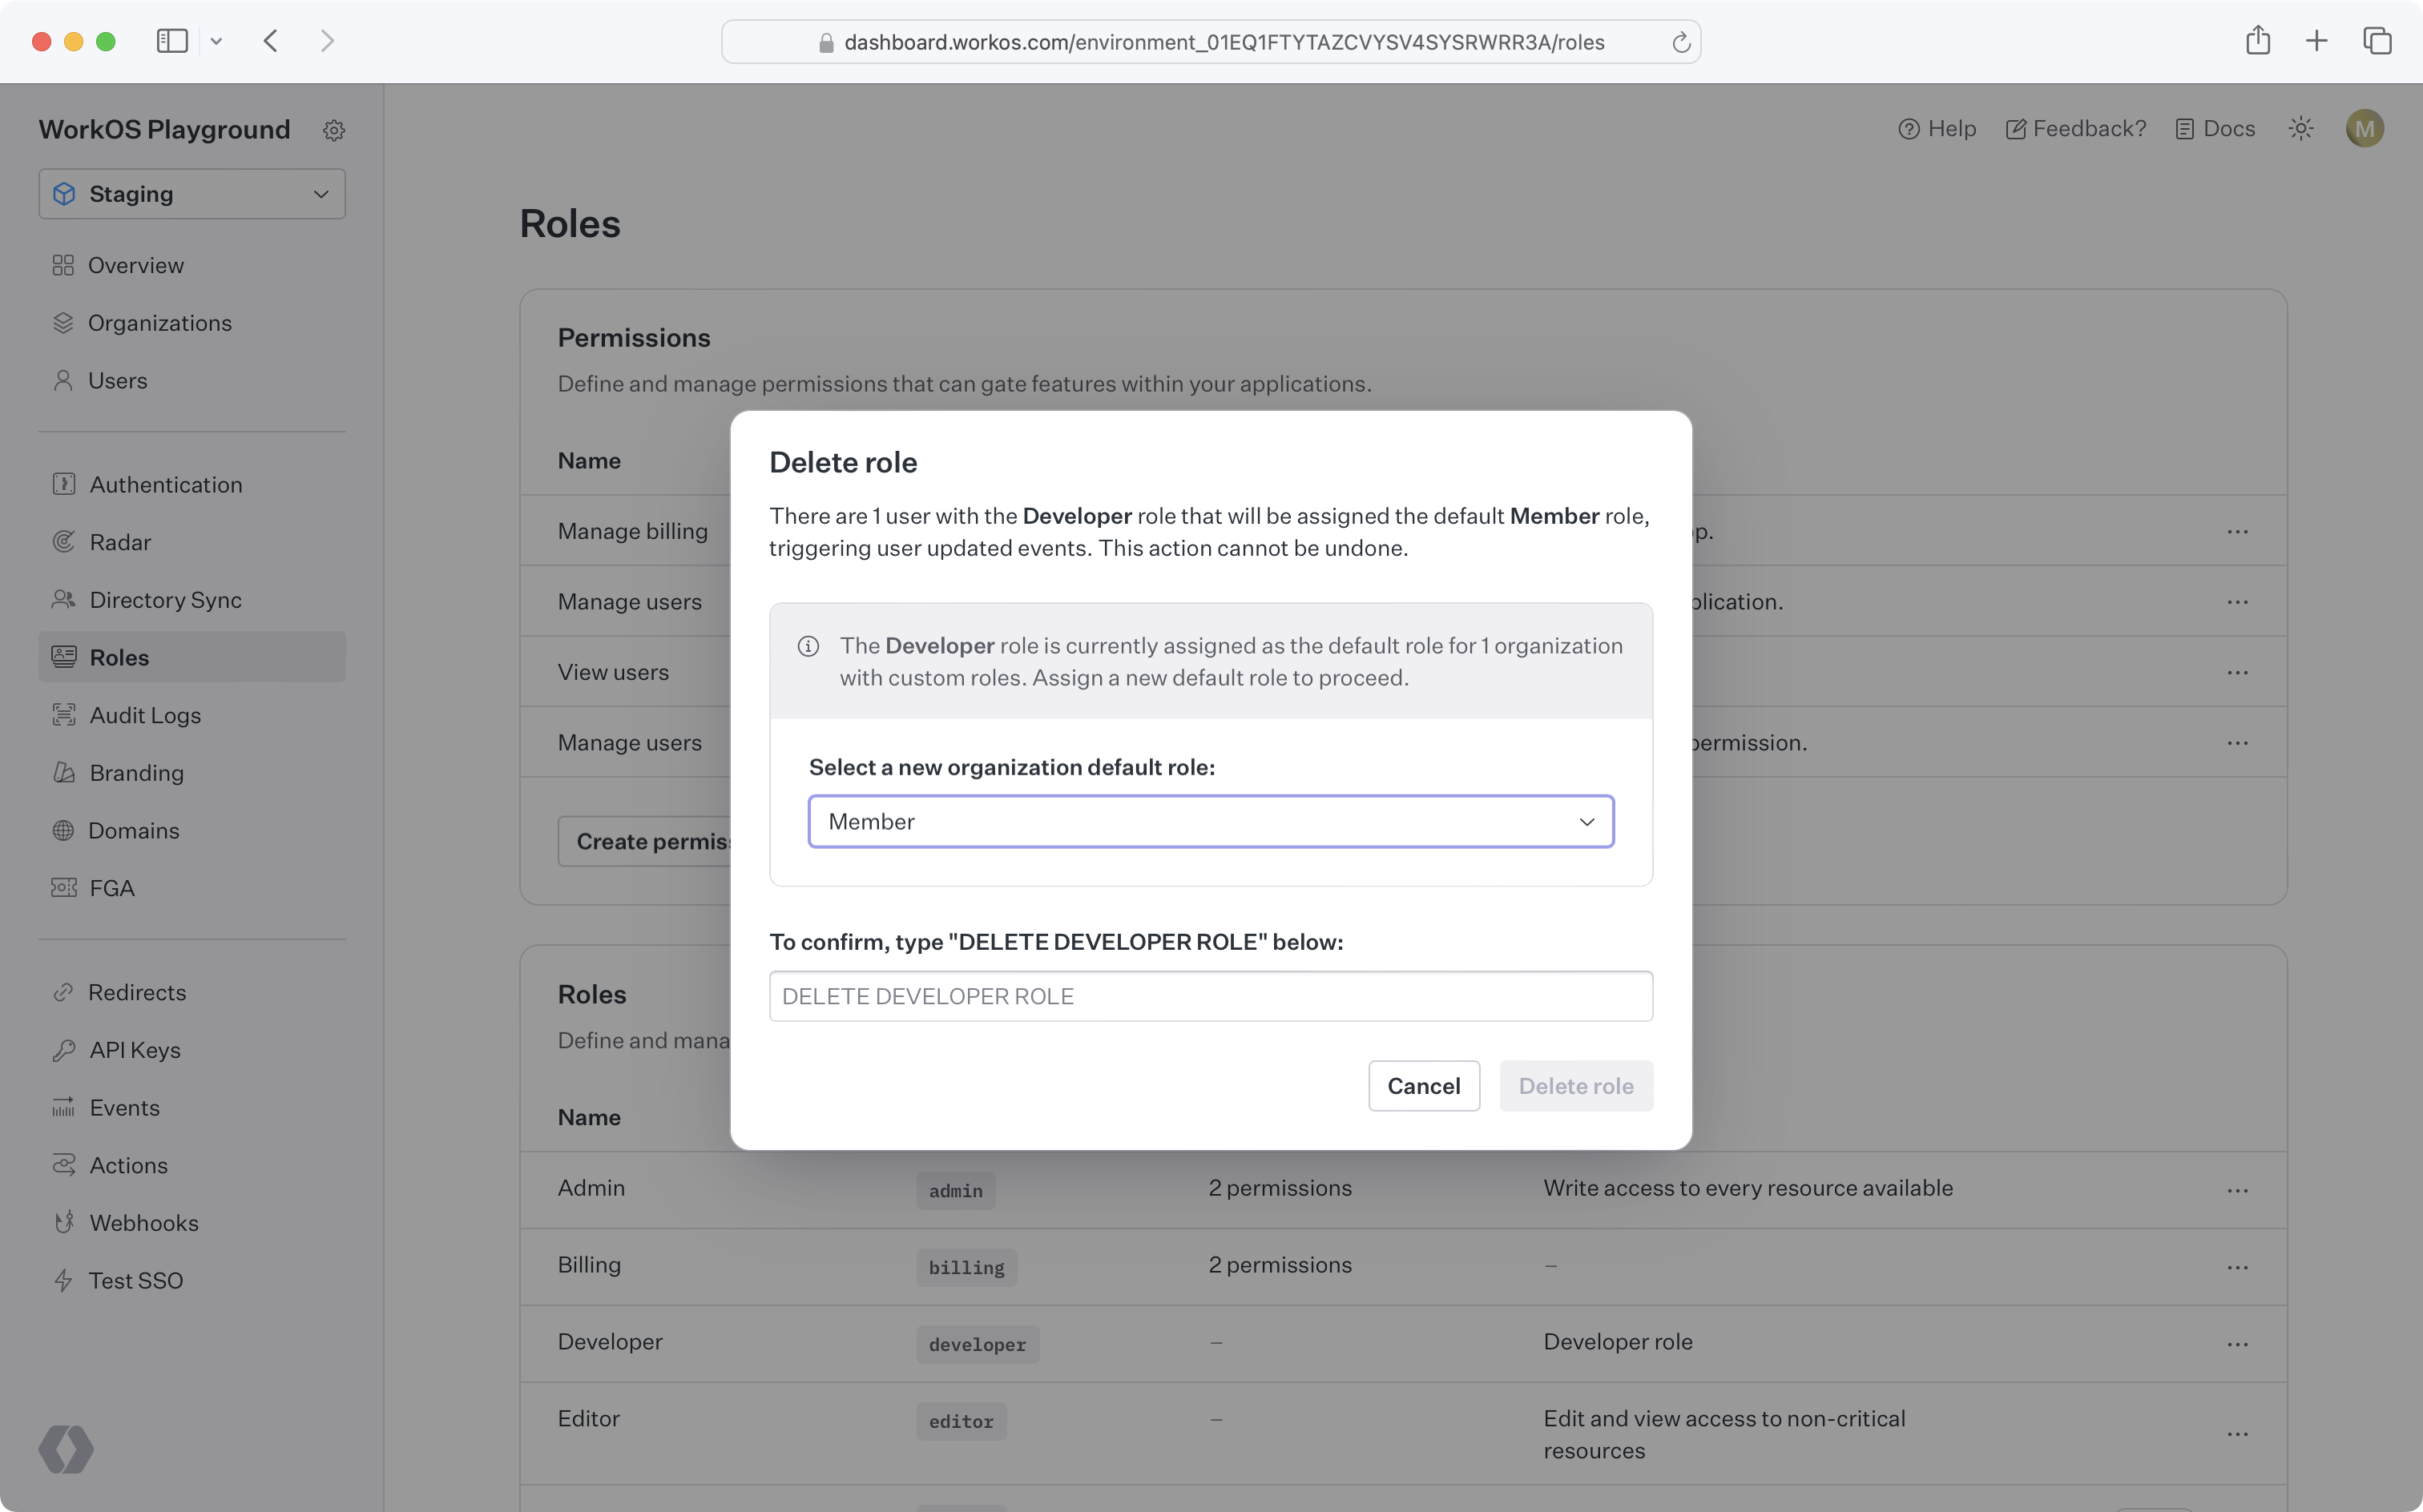Image resolution: width=2423 pixels, height=1512 pixels.
Task: Show the browser tab overview icon
Action: pyautogui.click(x=2377, y=41)
